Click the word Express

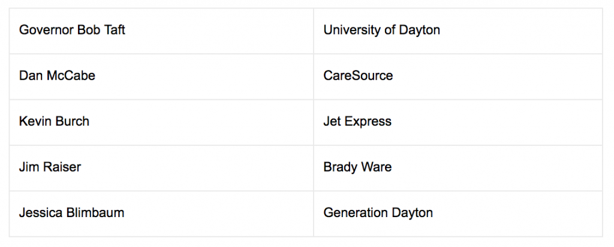coord(369,121)
